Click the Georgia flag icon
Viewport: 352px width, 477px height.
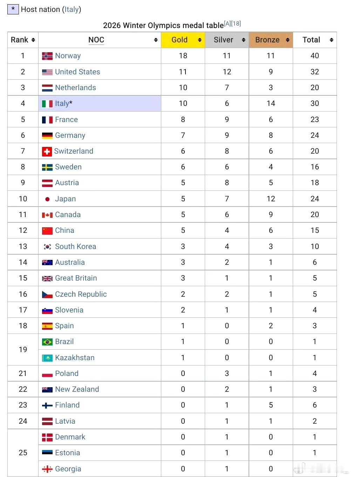(x=47, y=469)
